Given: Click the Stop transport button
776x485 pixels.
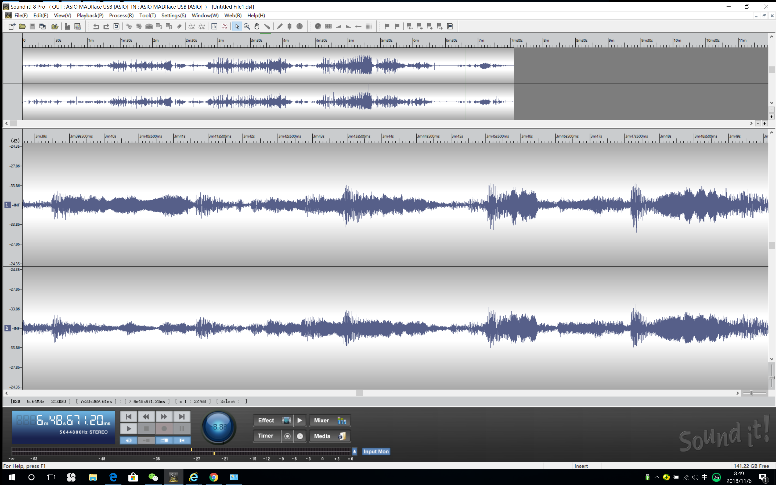Looking at the screenshot, I should (x=146, y=429).
